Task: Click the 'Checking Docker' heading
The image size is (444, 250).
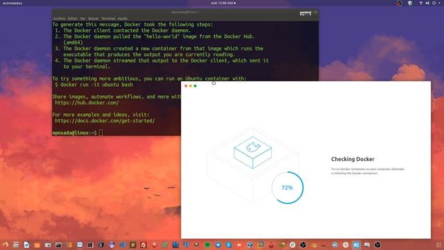Action: (x=353, y=159)
